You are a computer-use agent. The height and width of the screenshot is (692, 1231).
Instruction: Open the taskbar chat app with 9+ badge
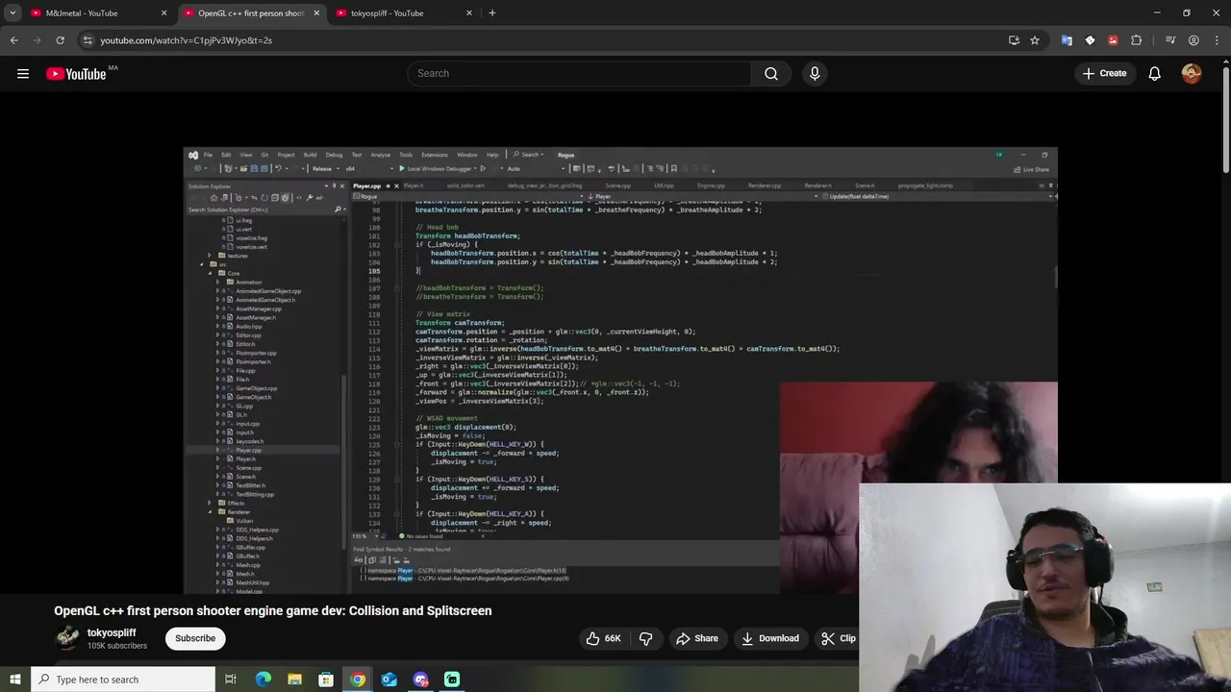point(421,680)
